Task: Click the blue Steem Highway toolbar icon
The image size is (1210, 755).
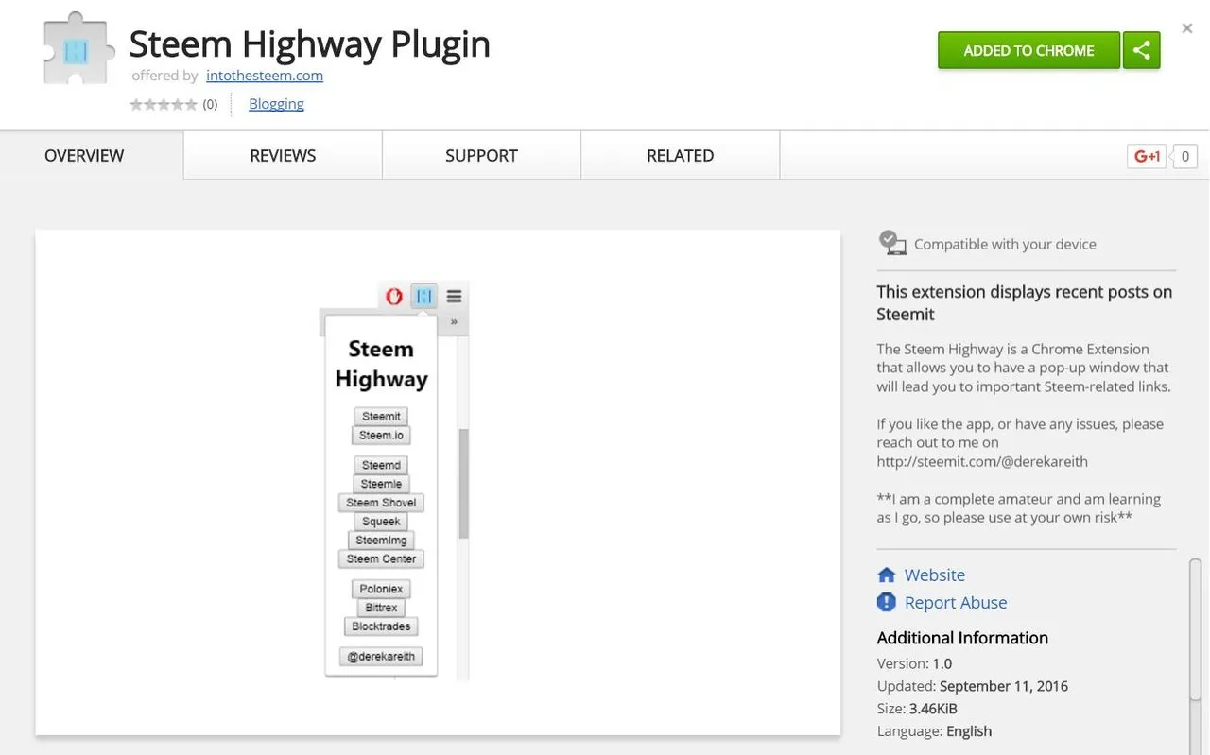Action: point(424,296)
